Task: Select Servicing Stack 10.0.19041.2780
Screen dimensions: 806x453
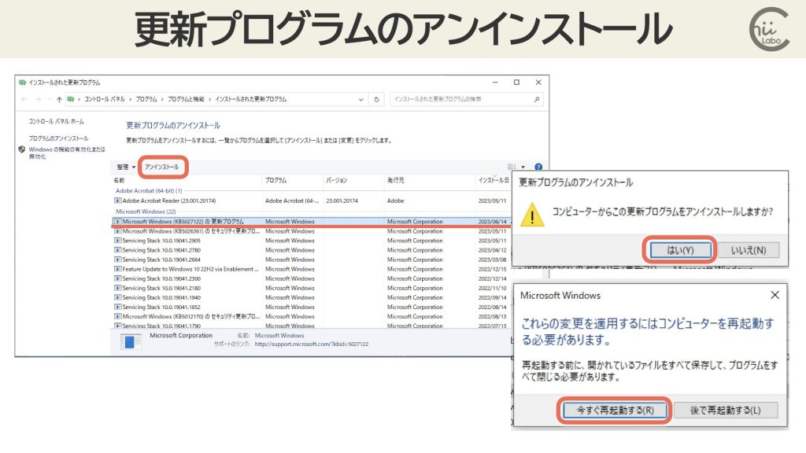Action: [x=312, y=250]
